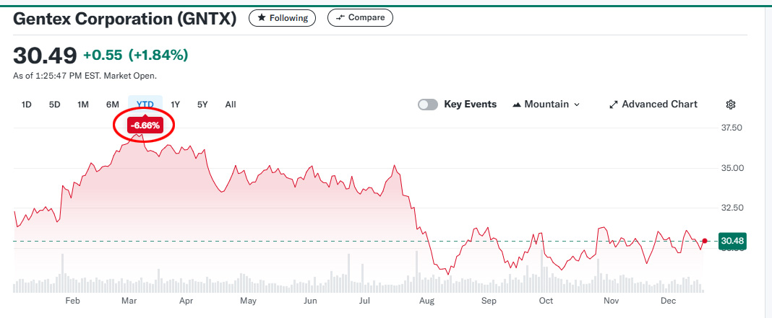772x318 pixels.
Task: Click the Nov month label
Action: point(611,301)
